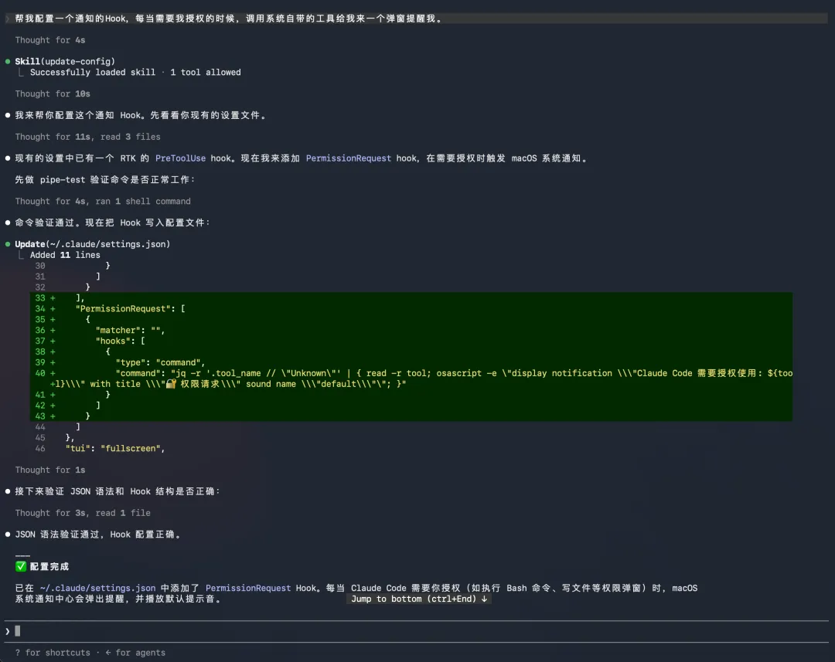The image size is (835, 662).
Task: Click diff line 39 "type": "command"
Action: (411, 362)
